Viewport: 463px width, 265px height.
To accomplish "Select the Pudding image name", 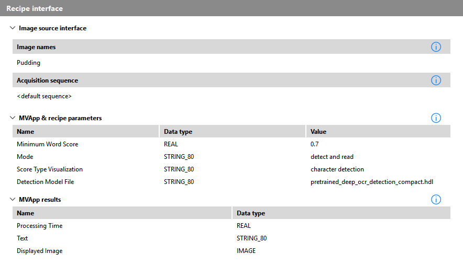I will tap(29, 63).
